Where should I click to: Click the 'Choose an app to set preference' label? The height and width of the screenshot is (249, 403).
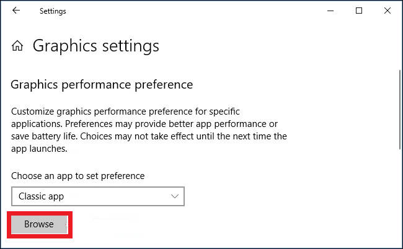coord(78,176)
